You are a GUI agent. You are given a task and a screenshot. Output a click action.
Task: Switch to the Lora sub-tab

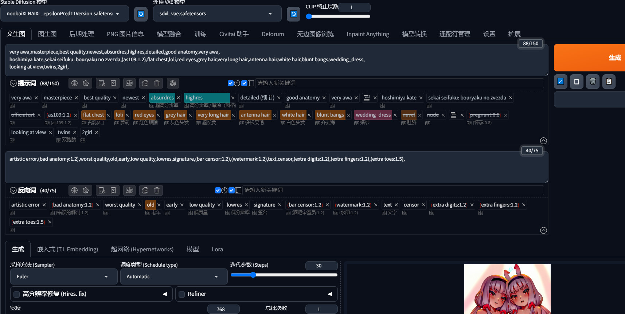(x=217, y=249)
